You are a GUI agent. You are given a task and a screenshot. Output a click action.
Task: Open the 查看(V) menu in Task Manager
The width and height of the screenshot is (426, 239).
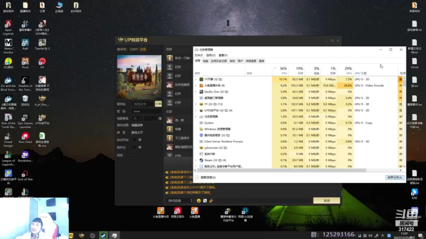point(223,55)
